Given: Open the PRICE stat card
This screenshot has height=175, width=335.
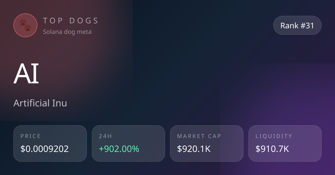Looking at the screenshot, I should 50,143.
